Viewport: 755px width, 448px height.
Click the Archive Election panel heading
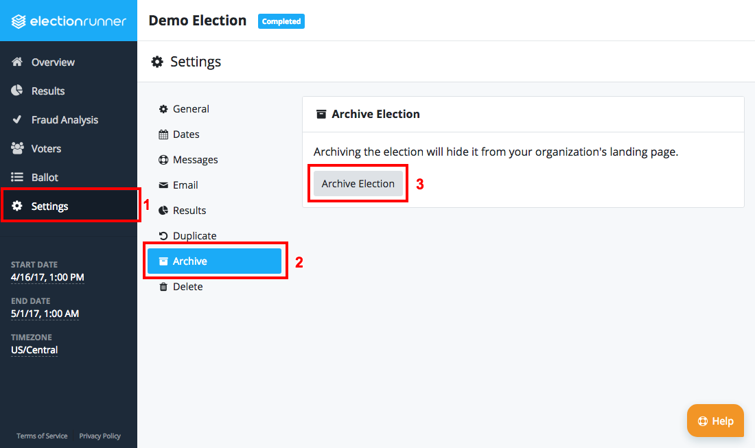tap(375, 114)
